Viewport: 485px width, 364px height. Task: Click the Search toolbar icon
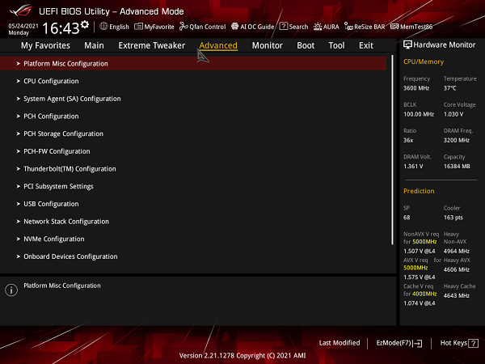pyautogui.click(x=293, y=27)
